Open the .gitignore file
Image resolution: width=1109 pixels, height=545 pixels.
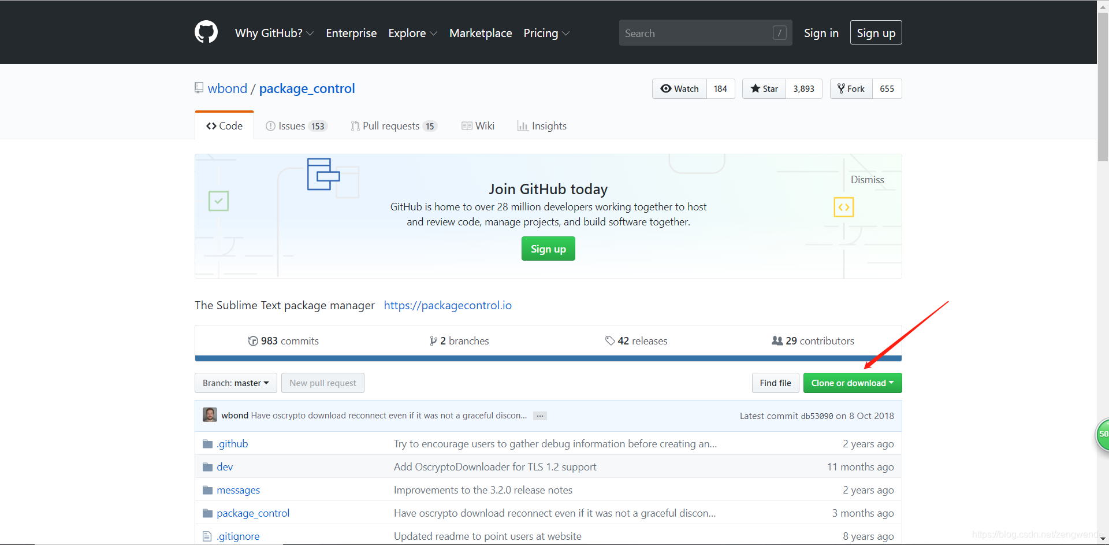[x=238, y=536]
